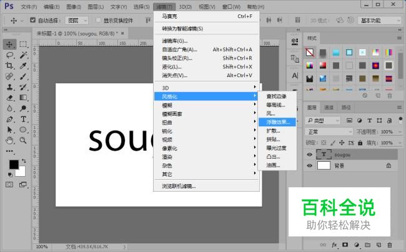Enable show transform controls checkbox
The image size is (406, 252).
(98, 20)
